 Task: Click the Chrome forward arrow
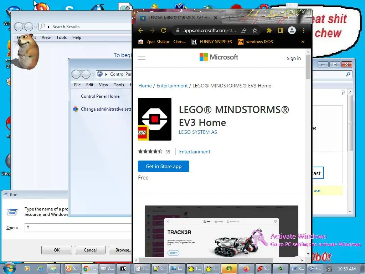pos(152,30)
